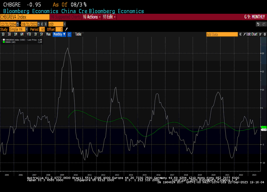267x192 pixels.
Task: Open the Edit menu
Action: 110,17
